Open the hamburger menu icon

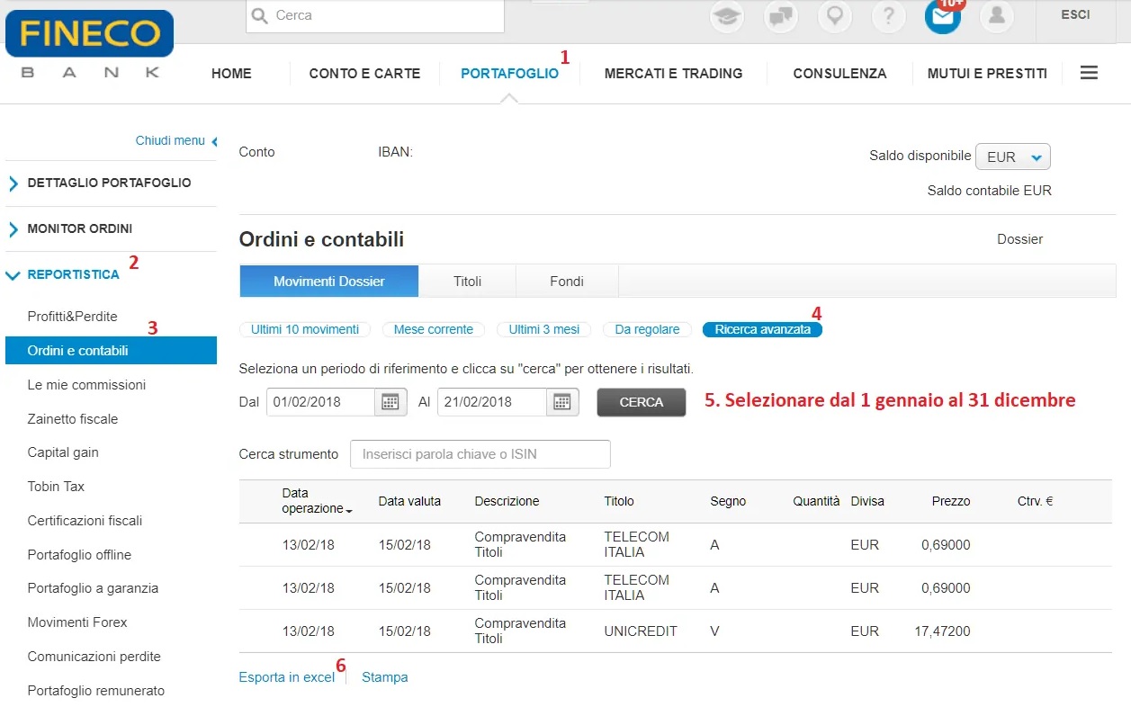point(1089,73)
